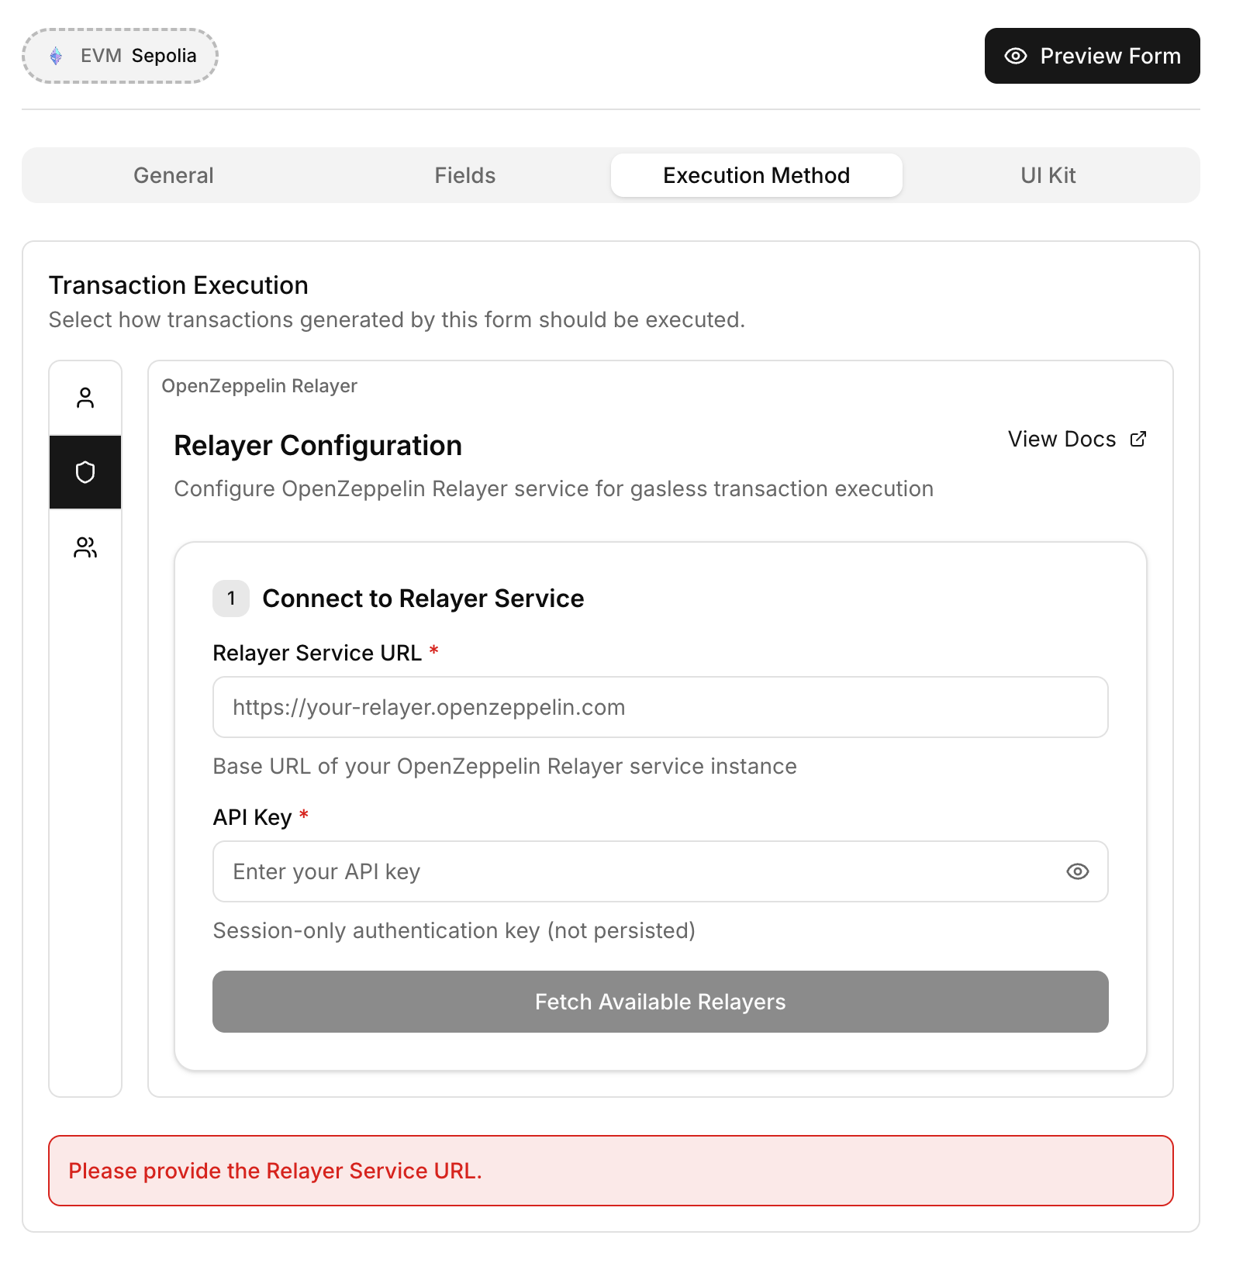1236x1273 pixels.
Task: Reveal the API key with the visibility toggle
Action: click(x=1078, y=871)
